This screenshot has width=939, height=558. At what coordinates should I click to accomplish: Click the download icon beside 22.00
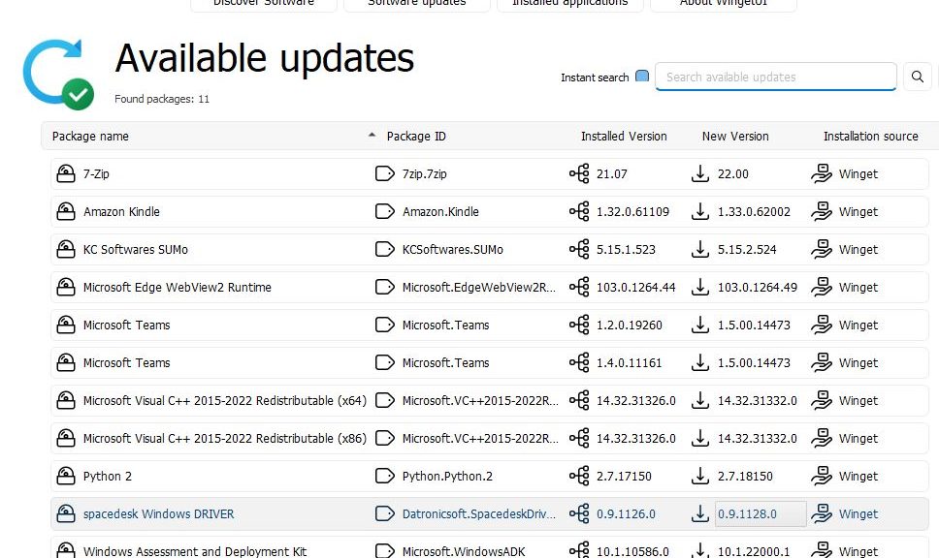tap(700, 173)
